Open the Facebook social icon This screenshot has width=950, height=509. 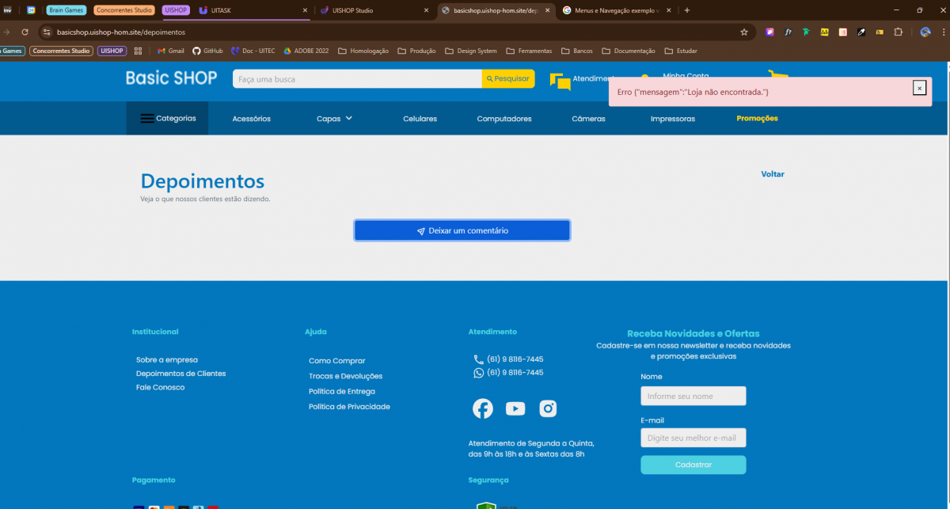(x=482, y=408)
